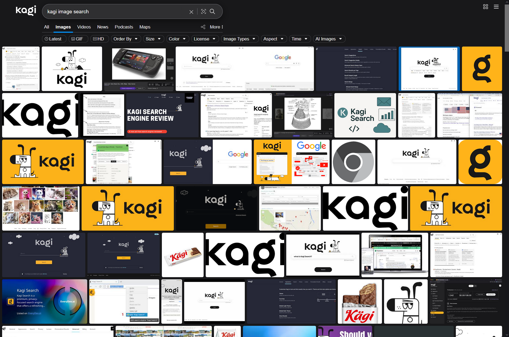
Task: Open the hamburger menu icon
Action: [496, 7]
